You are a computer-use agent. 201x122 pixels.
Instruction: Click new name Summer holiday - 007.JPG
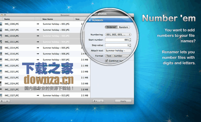[x=56, y=60]
